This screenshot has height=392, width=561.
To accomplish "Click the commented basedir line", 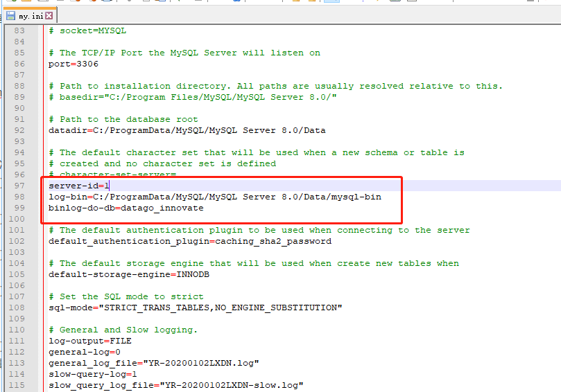I will pos(193,97).
